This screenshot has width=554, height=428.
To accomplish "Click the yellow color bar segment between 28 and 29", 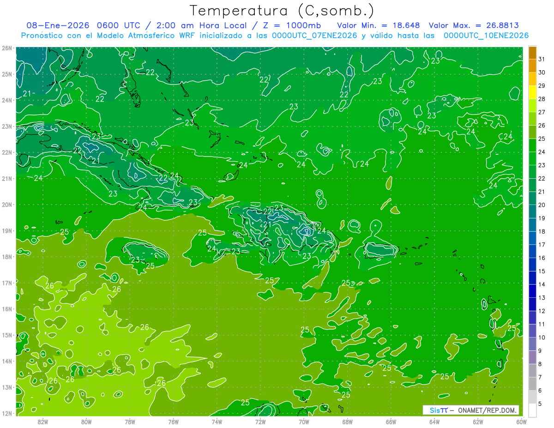I will point(532,93).
